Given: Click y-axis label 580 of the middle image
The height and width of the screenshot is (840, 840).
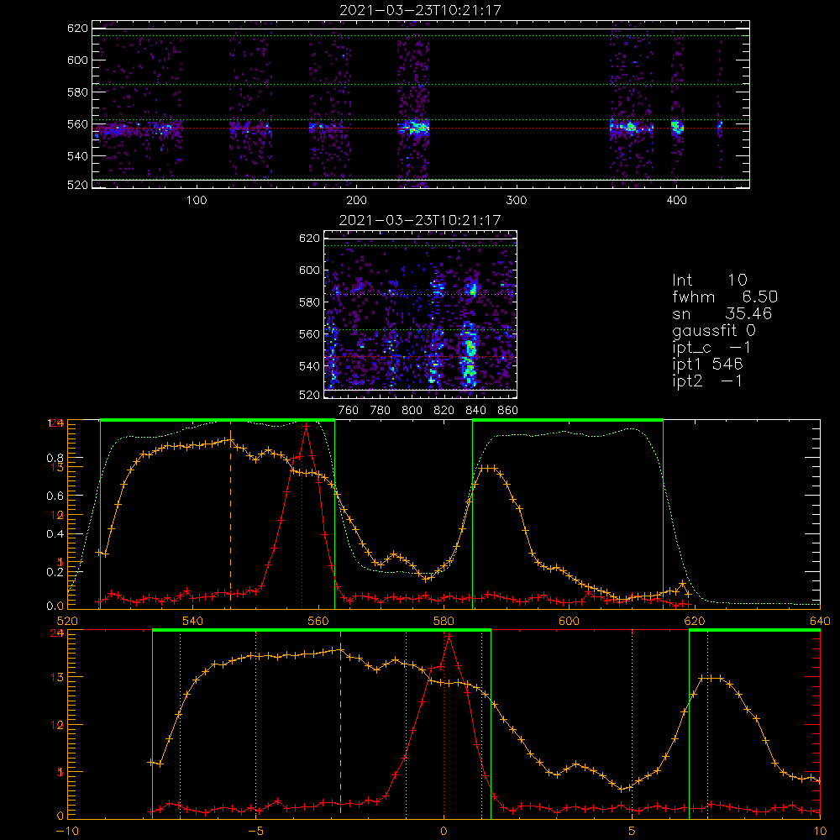Looking at the screenshot, I should tap(309, 302).
